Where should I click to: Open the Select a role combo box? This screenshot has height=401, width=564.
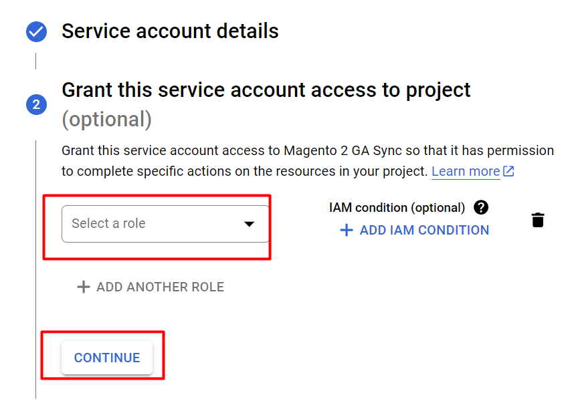[x=165, y=224]
